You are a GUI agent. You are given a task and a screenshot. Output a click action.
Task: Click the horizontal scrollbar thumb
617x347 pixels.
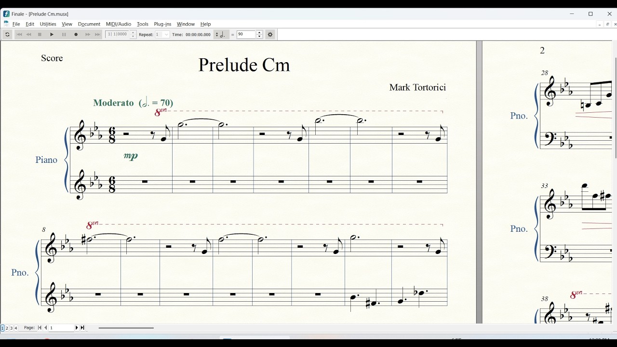point(126,328)
